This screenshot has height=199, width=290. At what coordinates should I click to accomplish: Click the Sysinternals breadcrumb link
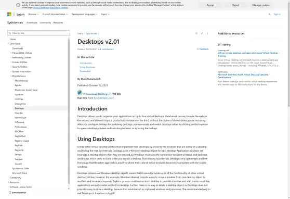point(91,33)
